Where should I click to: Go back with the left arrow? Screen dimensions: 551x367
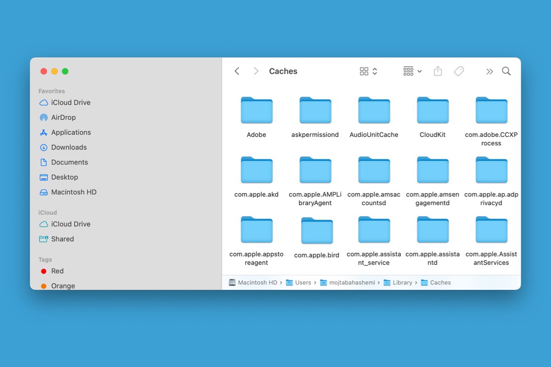pos(237,71)
